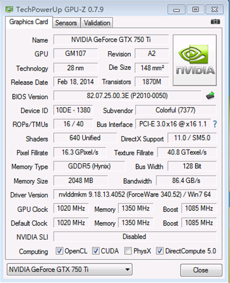Close window with title bar X
230x283 pixels.
point(215,10)
